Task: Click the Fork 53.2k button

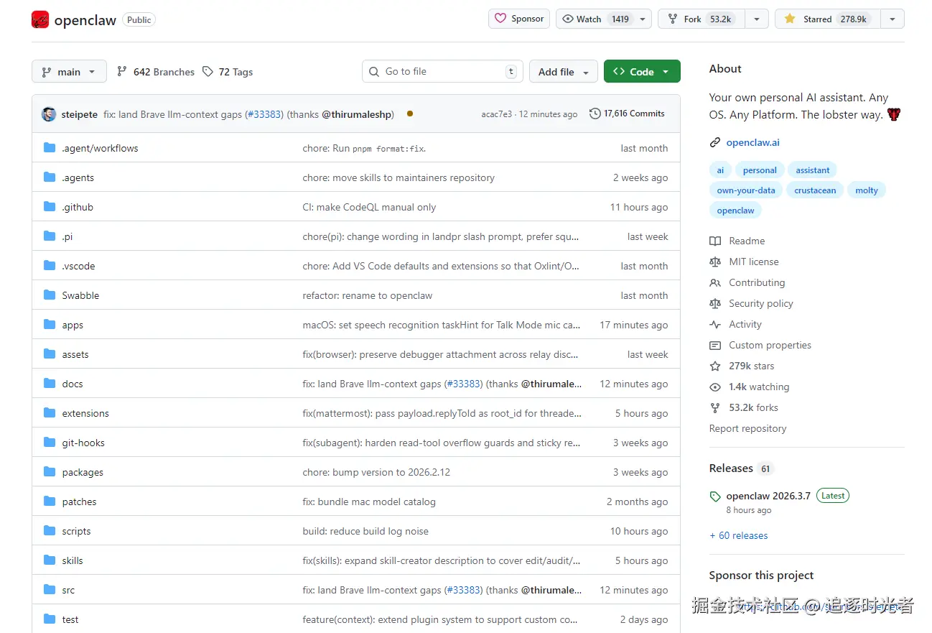Action: pos(702,19)
